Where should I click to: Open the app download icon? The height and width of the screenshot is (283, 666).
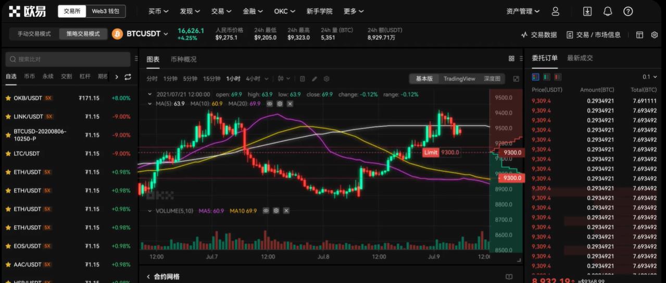587,11
